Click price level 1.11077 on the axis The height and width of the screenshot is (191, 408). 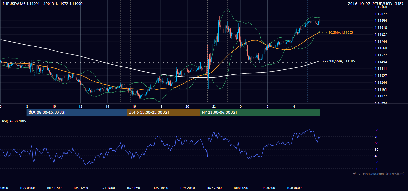381,96
